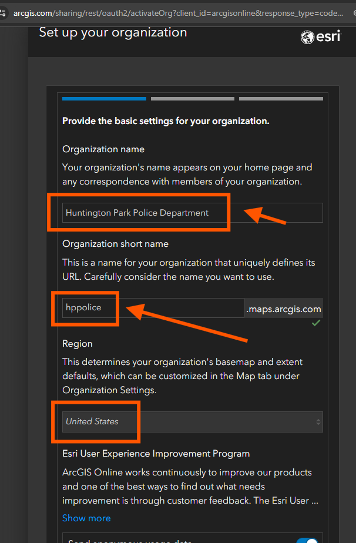This screenshot has height=543, width=356.
Task: Click the Region dropdown arrows
Action: (x=318, y=422)
